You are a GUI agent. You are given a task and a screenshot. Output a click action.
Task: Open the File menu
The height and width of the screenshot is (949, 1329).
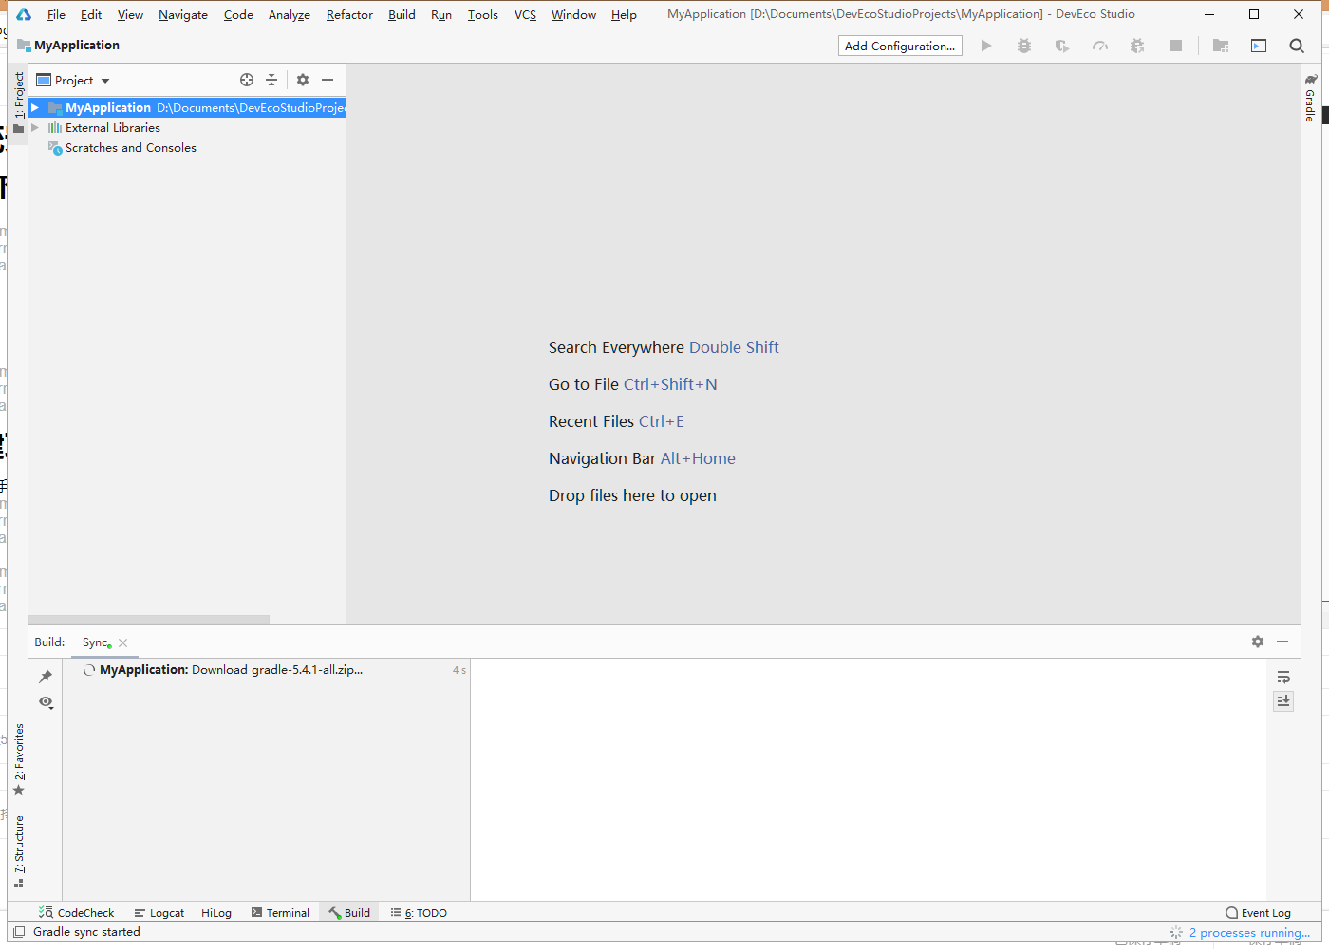[x=56, y=14]
